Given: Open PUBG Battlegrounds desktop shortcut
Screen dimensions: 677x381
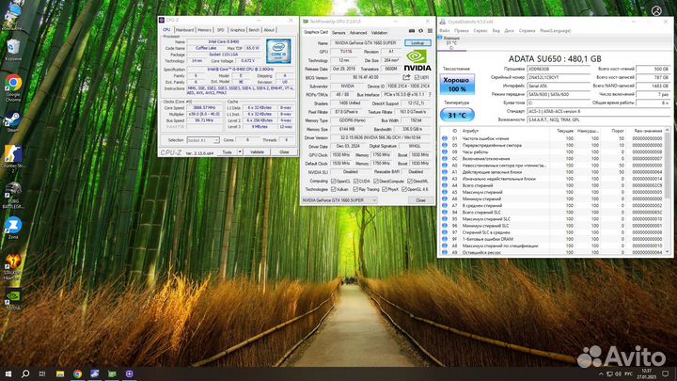Looking at the screenshot, I should click(x=13, y=195).
